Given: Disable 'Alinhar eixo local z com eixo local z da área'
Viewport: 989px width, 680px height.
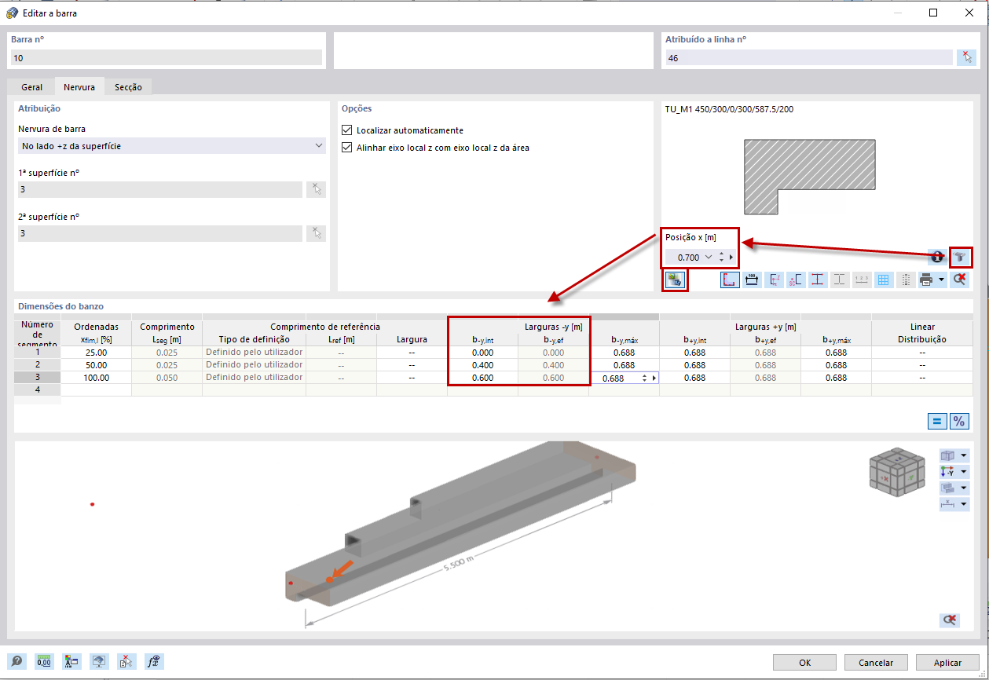Looking at the screenshot, I should pos(346,147).
